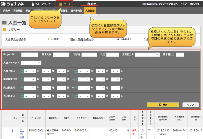Open the 請求書出力 dropdown

(180, 55)
